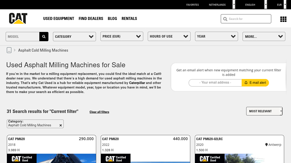Open the Most Relevant sort dropdown
Screen dimensions: 291x163
point(264,111)
